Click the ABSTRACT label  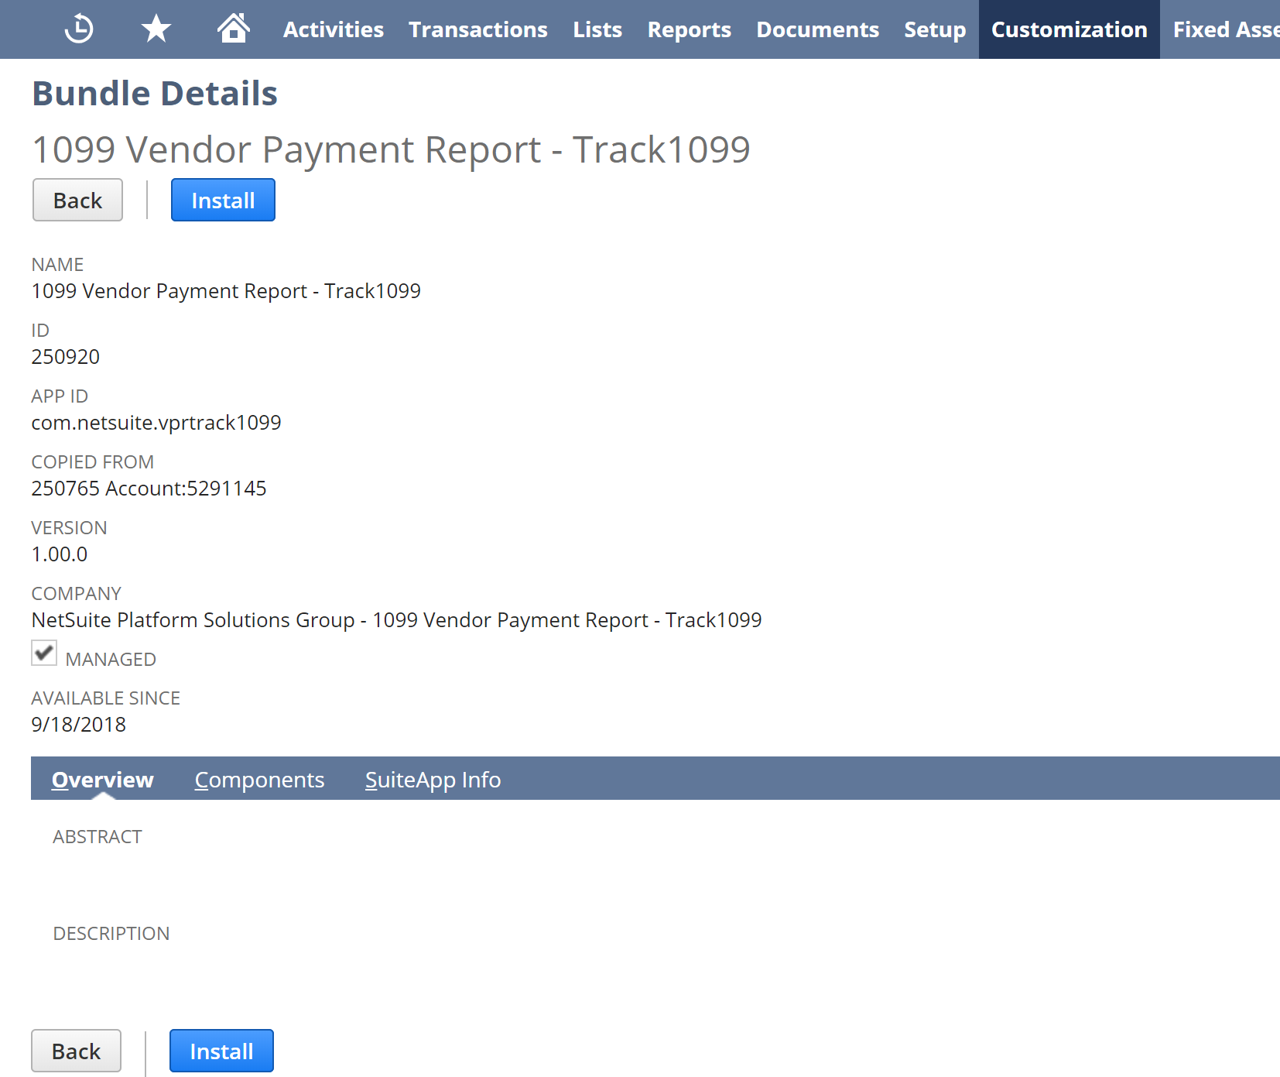click(x=98, y=837)
